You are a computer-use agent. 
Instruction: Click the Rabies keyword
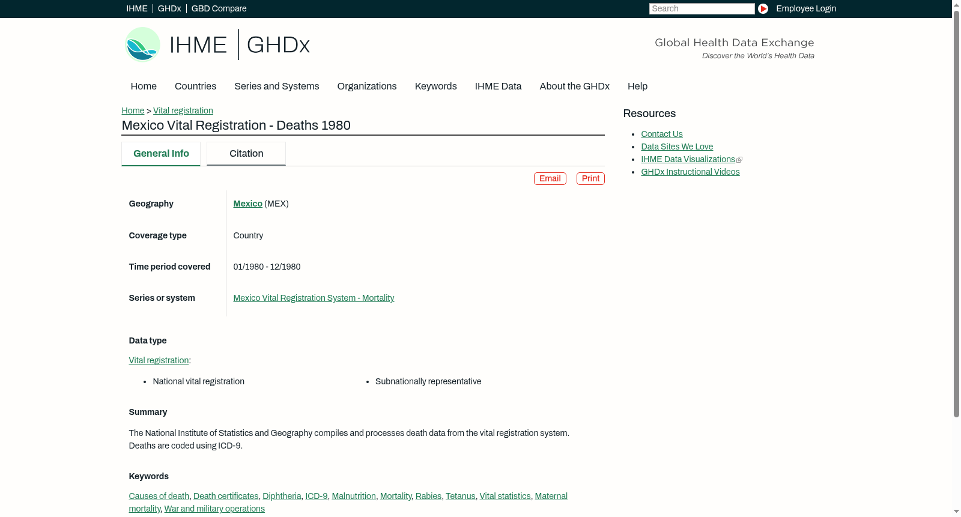click(428, 496)
